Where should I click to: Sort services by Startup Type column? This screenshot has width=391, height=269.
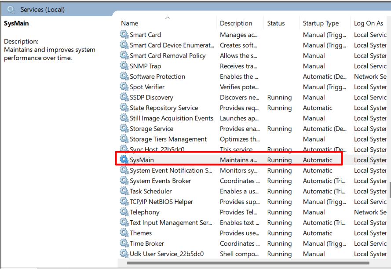click(x=320, y=23)
